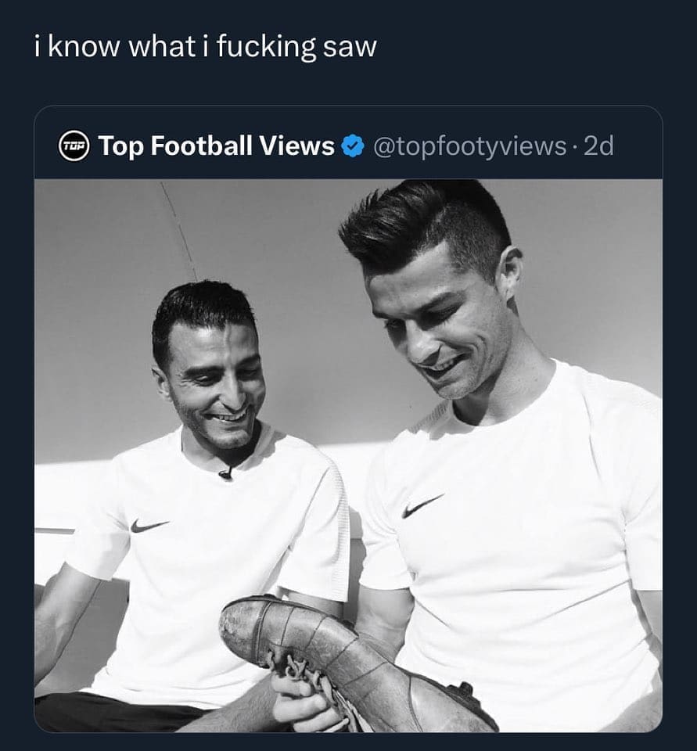Open the Top Football Views profile name
The image size is (697, 751).
(x=217, y=146)
